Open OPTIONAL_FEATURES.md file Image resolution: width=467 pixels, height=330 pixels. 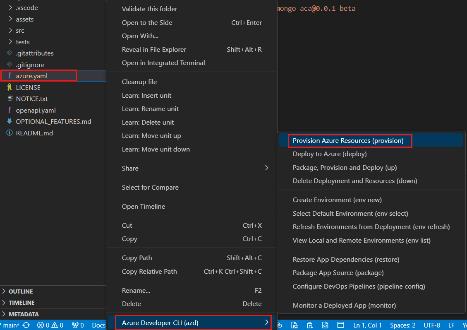[53, 122]
